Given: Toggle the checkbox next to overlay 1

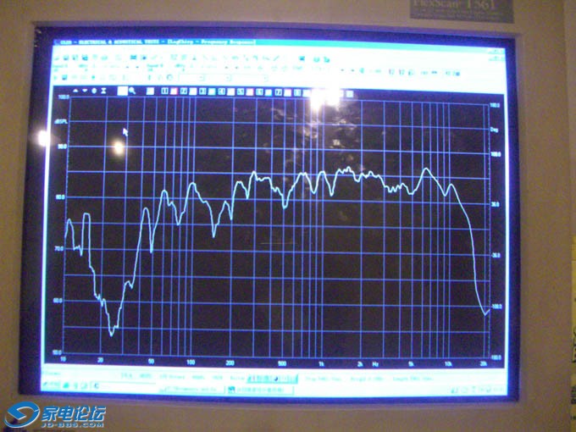Looking at the screenshot, I should click(173, 91).
